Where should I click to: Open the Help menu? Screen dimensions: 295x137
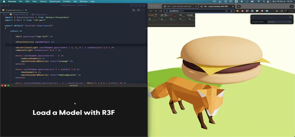tap(93, 1)
